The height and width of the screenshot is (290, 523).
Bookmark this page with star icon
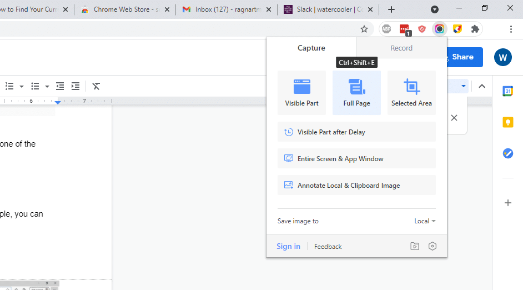click(364, 29)
